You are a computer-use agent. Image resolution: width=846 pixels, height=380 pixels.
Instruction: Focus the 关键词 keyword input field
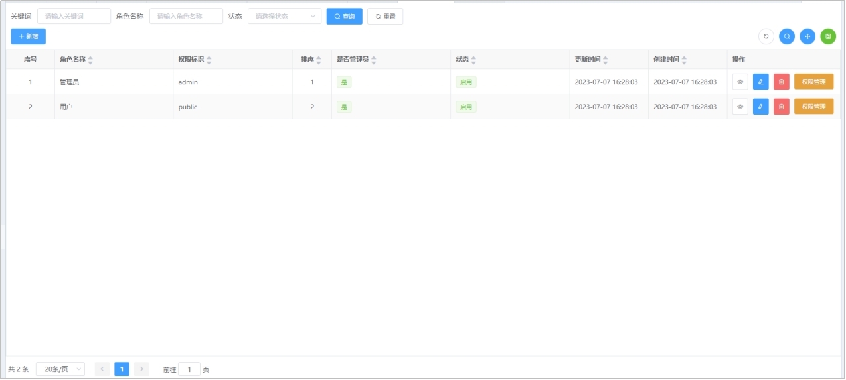click(x=74, y=16)
